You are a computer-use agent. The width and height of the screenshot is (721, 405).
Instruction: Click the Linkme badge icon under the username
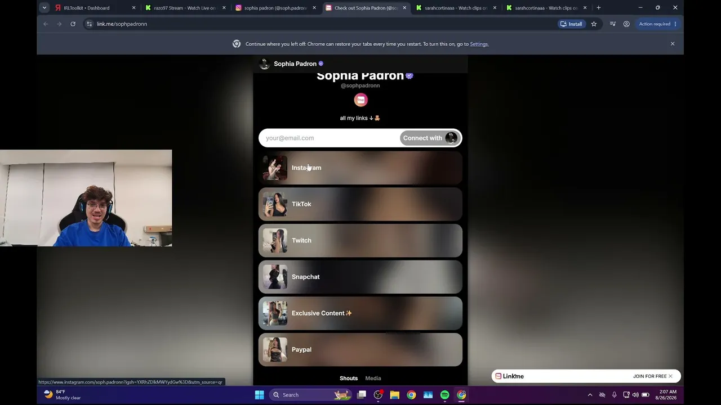[x=360, y=100]
